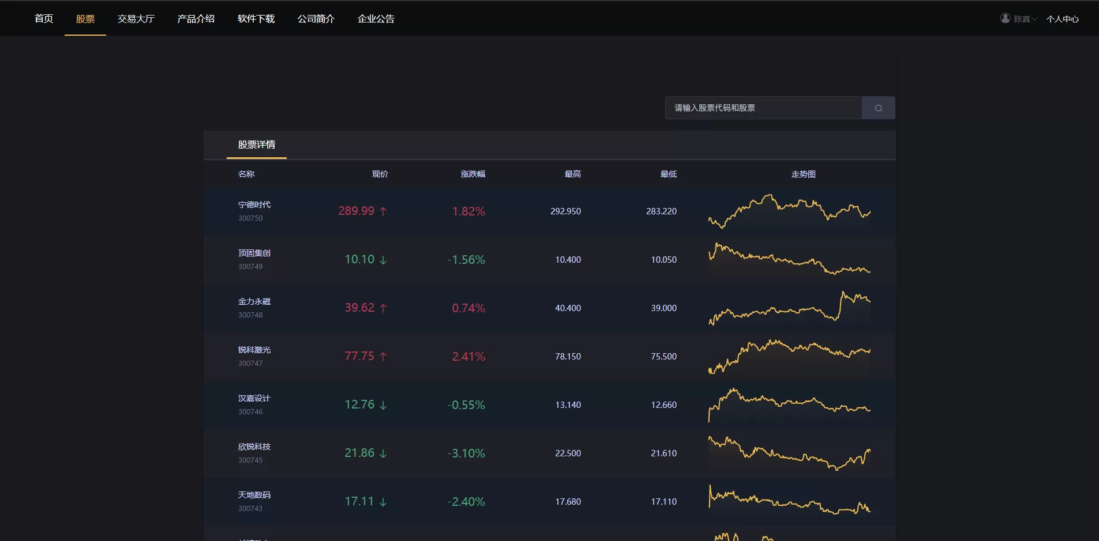Viewport: 1099px width, 541px height.
Task: Click the user avatar icon
Action: (x=1005, y=18)
